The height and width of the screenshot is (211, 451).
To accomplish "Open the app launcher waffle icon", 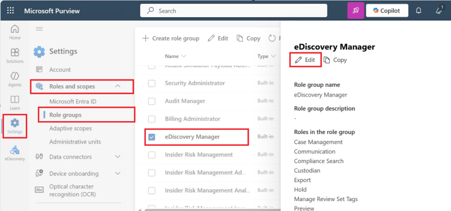I will pyautogui.click(x=10, y=11).
